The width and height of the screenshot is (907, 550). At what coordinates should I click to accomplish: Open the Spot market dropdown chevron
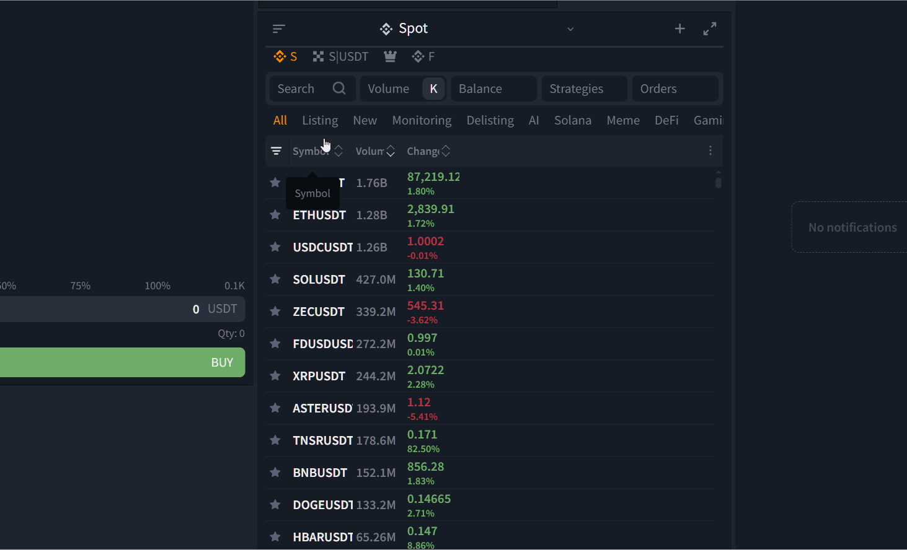570,29
